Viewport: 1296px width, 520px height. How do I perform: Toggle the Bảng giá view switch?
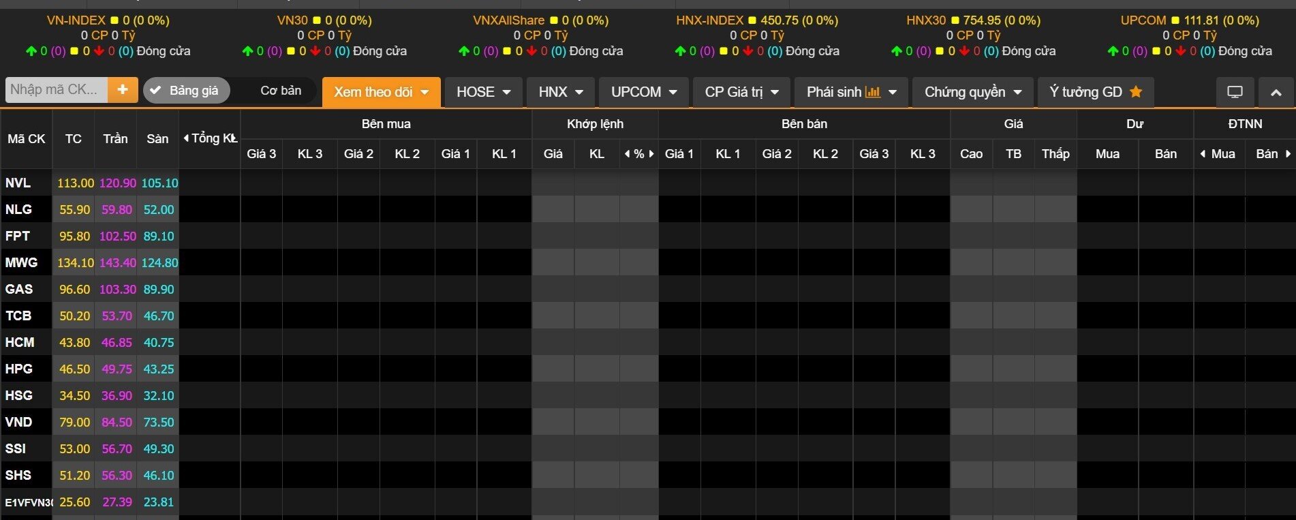187,91
